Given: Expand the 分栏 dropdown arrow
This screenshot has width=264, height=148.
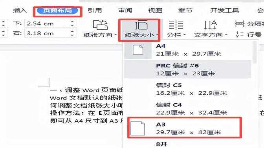Looking at the screenshot, I should [185, 35].
